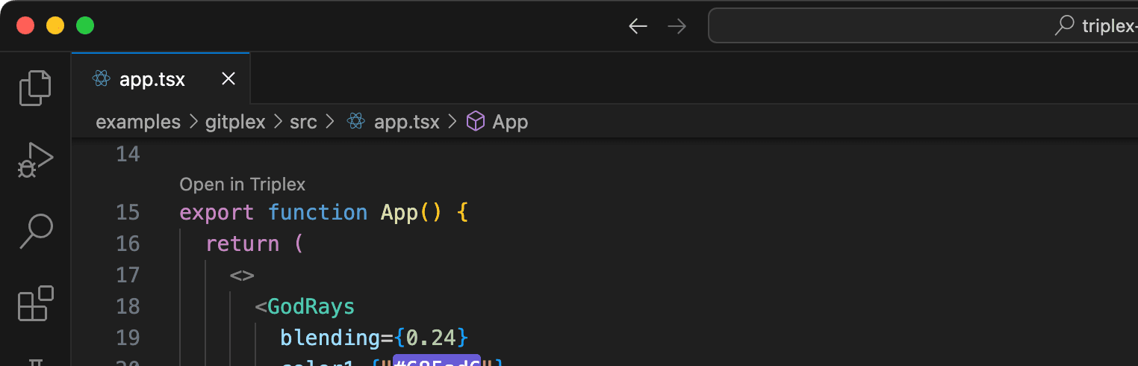Click line number 16 in the gutter

click(128, 244)
